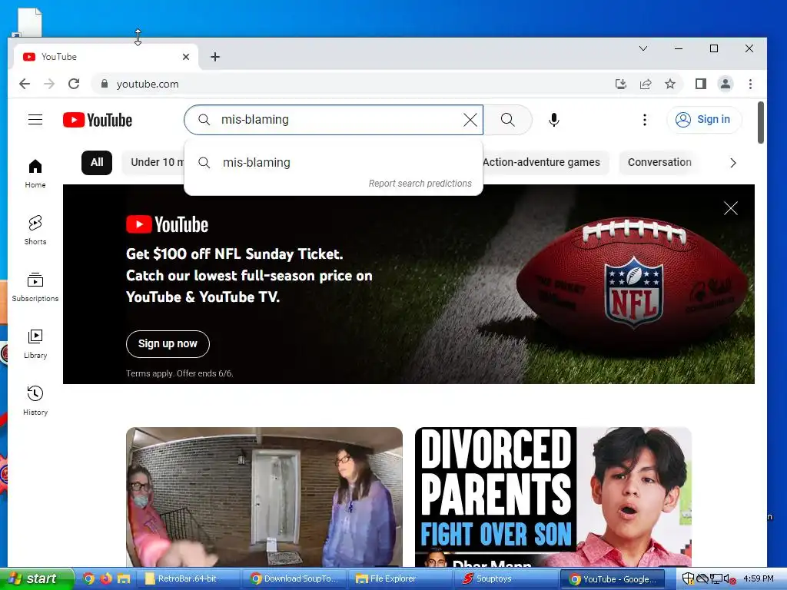This screenshot has width=787, height=590.
Task: Click the browser Back arrow
Action: pos(25,84)
